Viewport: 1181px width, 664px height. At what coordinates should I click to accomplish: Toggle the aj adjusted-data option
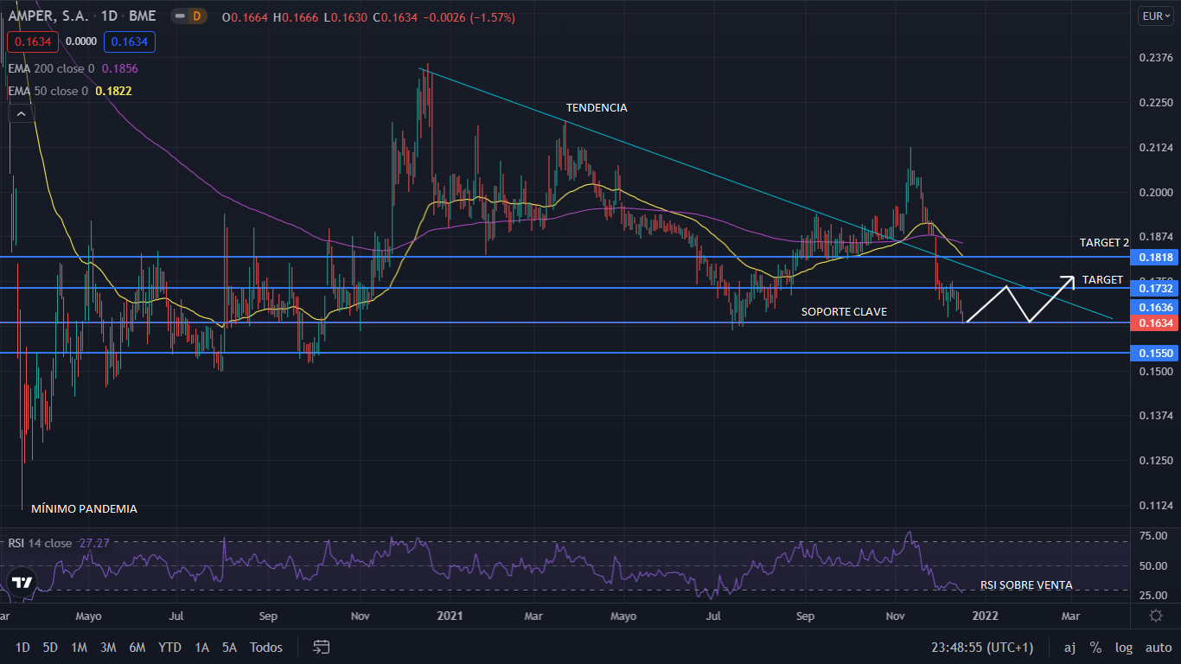point(1069,647)
